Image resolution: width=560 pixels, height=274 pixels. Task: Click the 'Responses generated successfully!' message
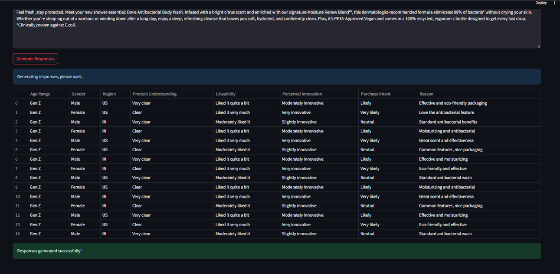pyautogui.click(x=277, y=251)
